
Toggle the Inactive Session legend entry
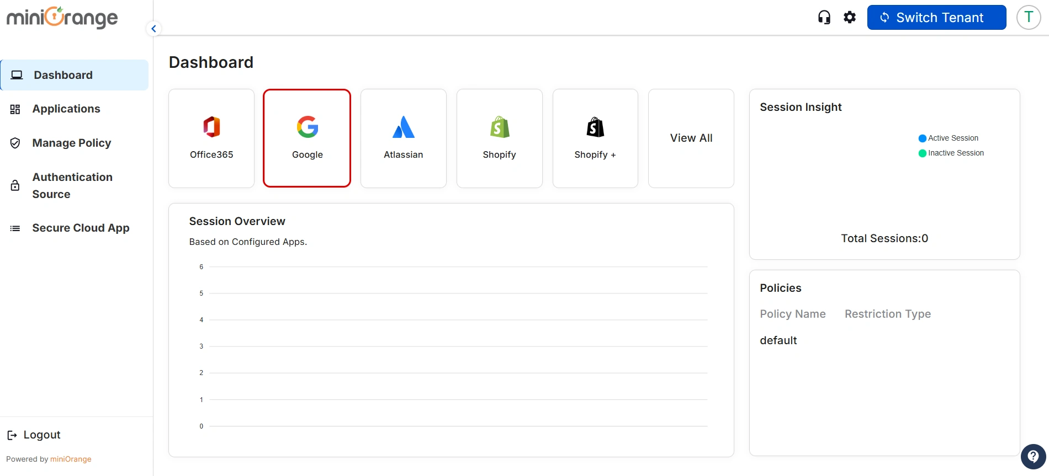pos(951,153)
